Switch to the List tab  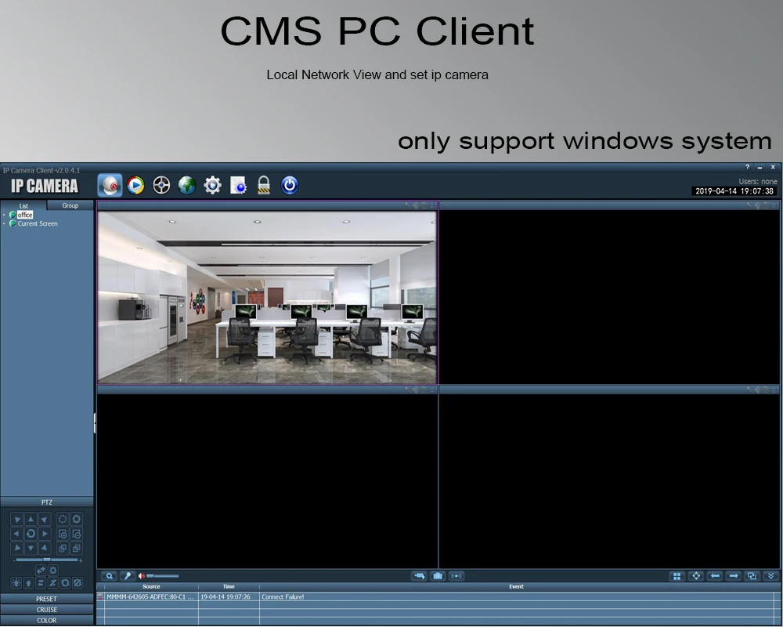click(x=23, y=205)
